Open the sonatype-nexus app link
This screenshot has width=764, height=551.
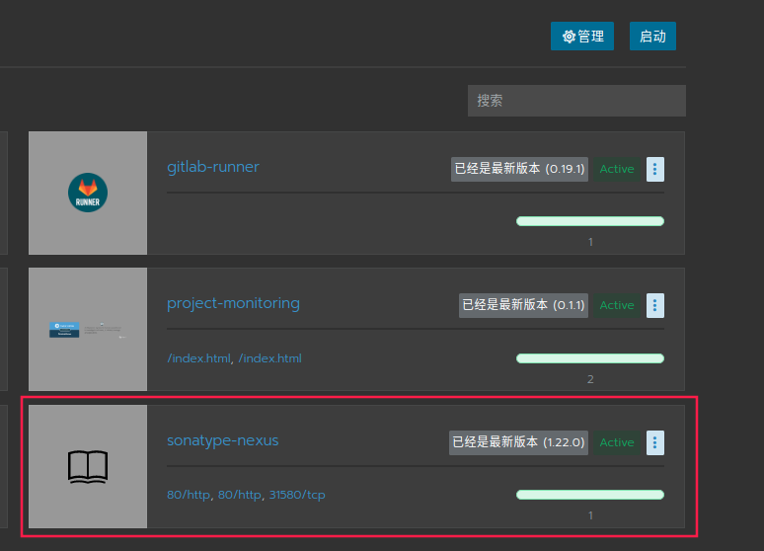coord(223,440)
